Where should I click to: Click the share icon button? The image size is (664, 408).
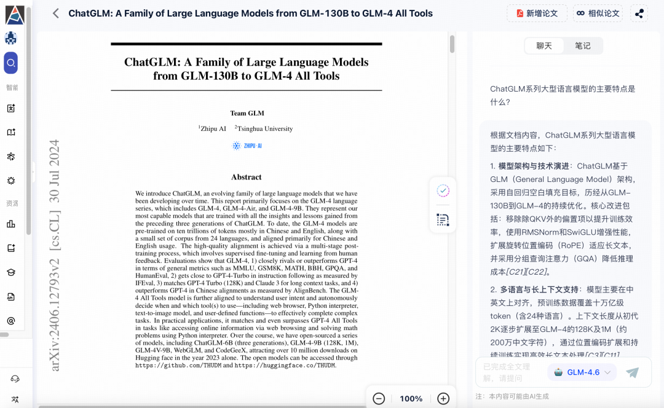(639, 14)
